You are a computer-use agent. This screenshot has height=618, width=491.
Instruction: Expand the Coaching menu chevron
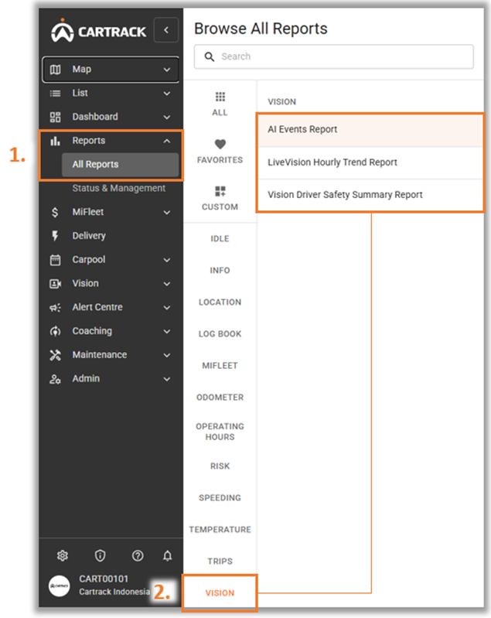167,332
